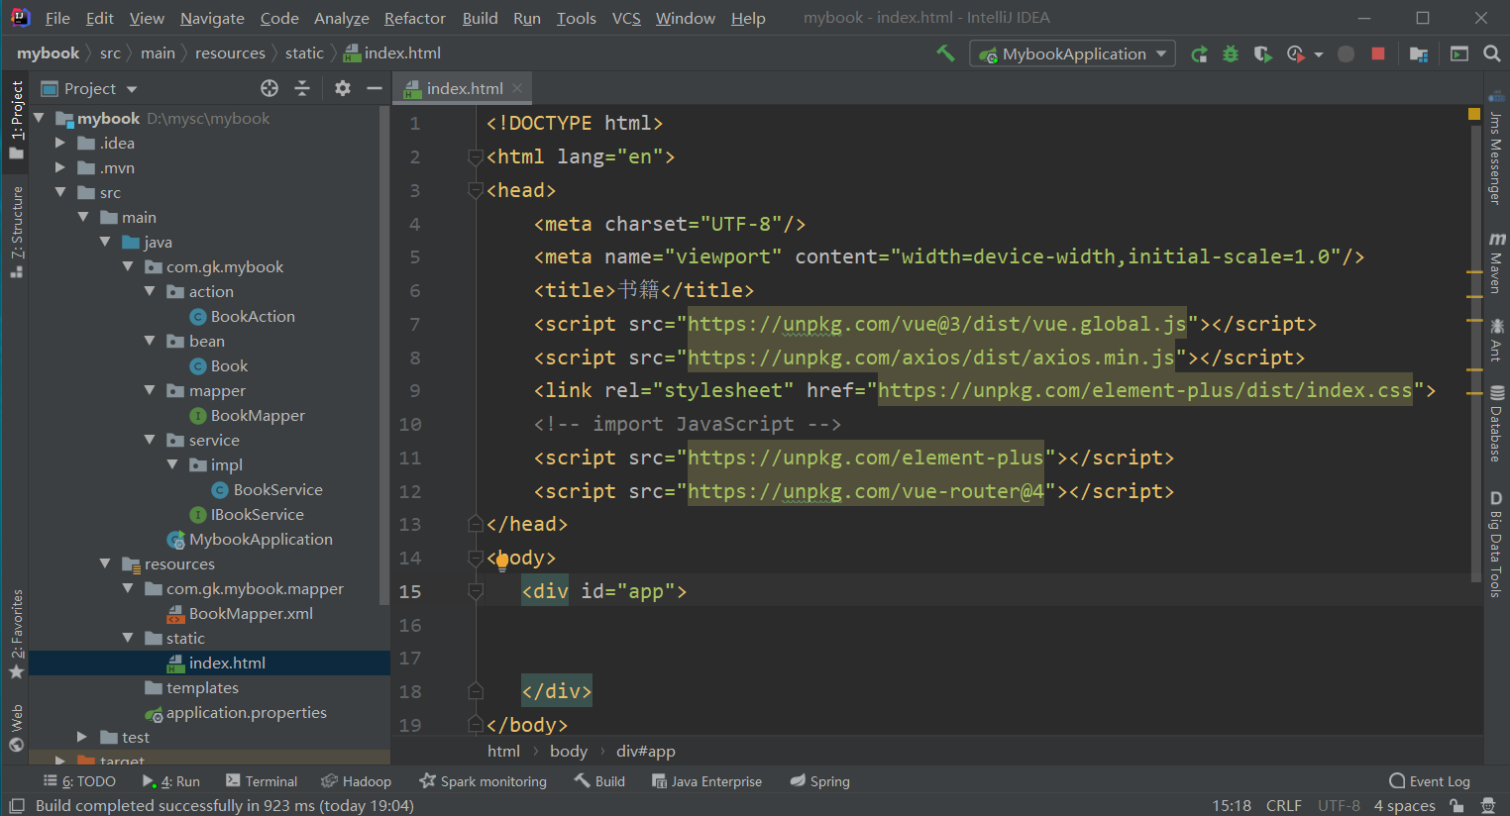
Task: Open the Spark monitoring panel
Action: pyautogui.click(x=484, y=781)
